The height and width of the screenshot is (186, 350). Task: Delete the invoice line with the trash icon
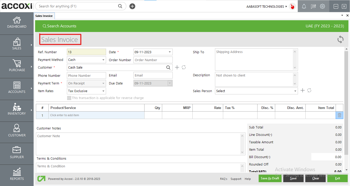(x=339, y=115)
